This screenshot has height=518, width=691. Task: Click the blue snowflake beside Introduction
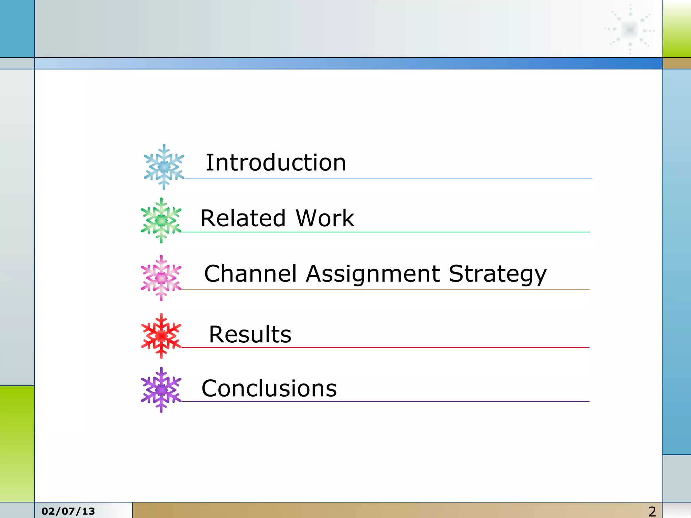click(x=164, y=167)
